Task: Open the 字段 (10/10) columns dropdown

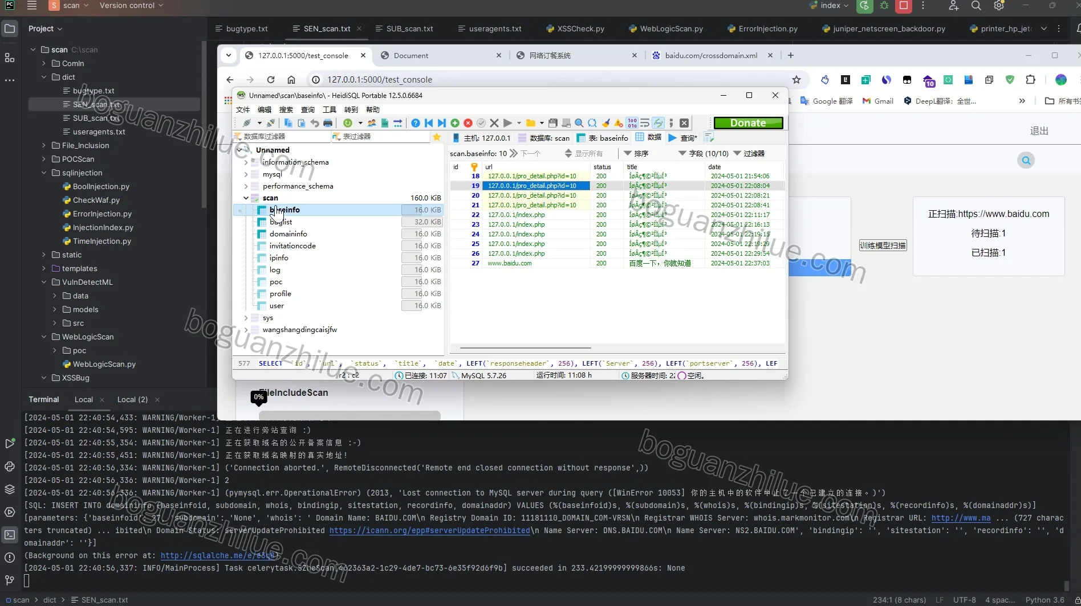Action: click(x=703, y=153)
